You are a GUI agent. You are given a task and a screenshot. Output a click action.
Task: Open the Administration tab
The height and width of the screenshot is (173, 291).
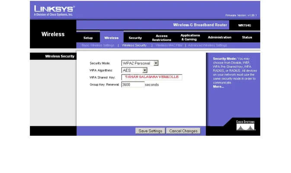[x=219, y=38]
